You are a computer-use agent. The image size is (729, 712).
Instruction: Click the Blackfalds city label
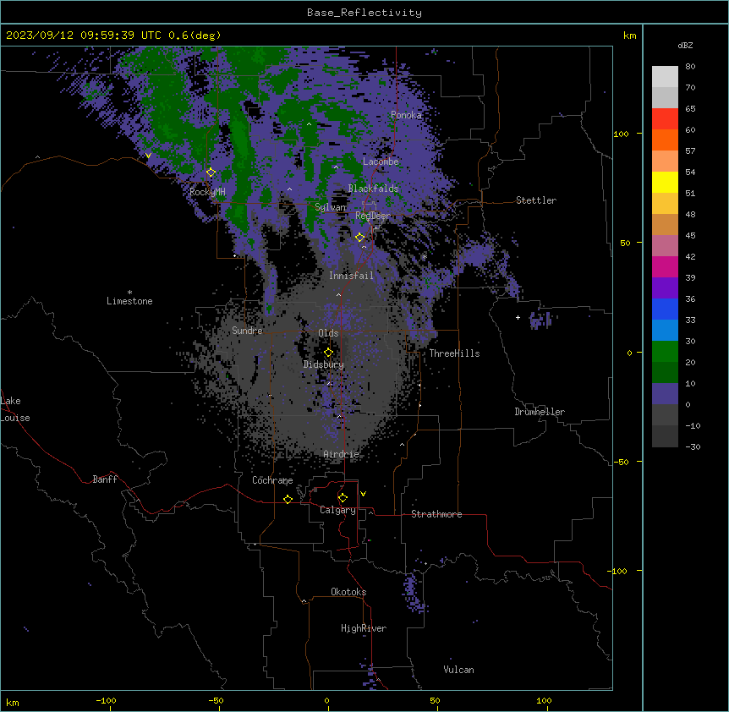coord(373,189)
